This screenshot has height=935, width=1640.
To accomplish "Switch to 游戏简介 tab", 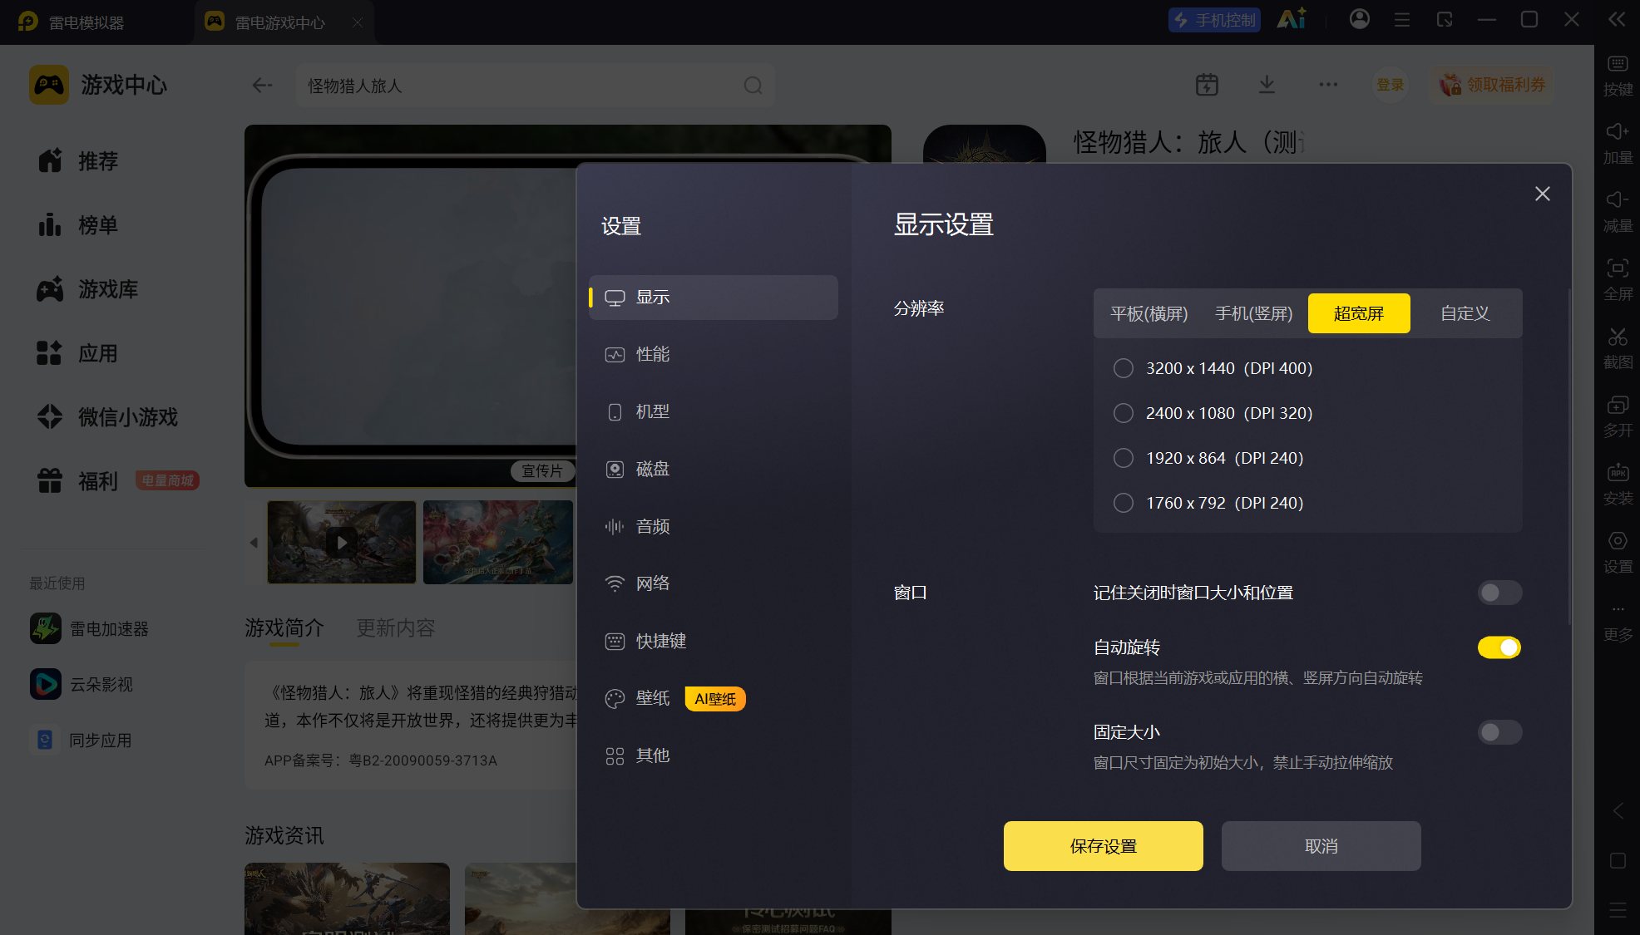I will pyautogui.click(x=284, y=627).
